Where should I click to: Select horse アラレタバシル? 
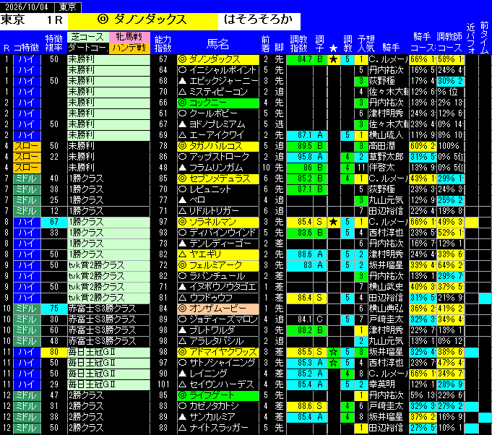click(x=218, y=341)
